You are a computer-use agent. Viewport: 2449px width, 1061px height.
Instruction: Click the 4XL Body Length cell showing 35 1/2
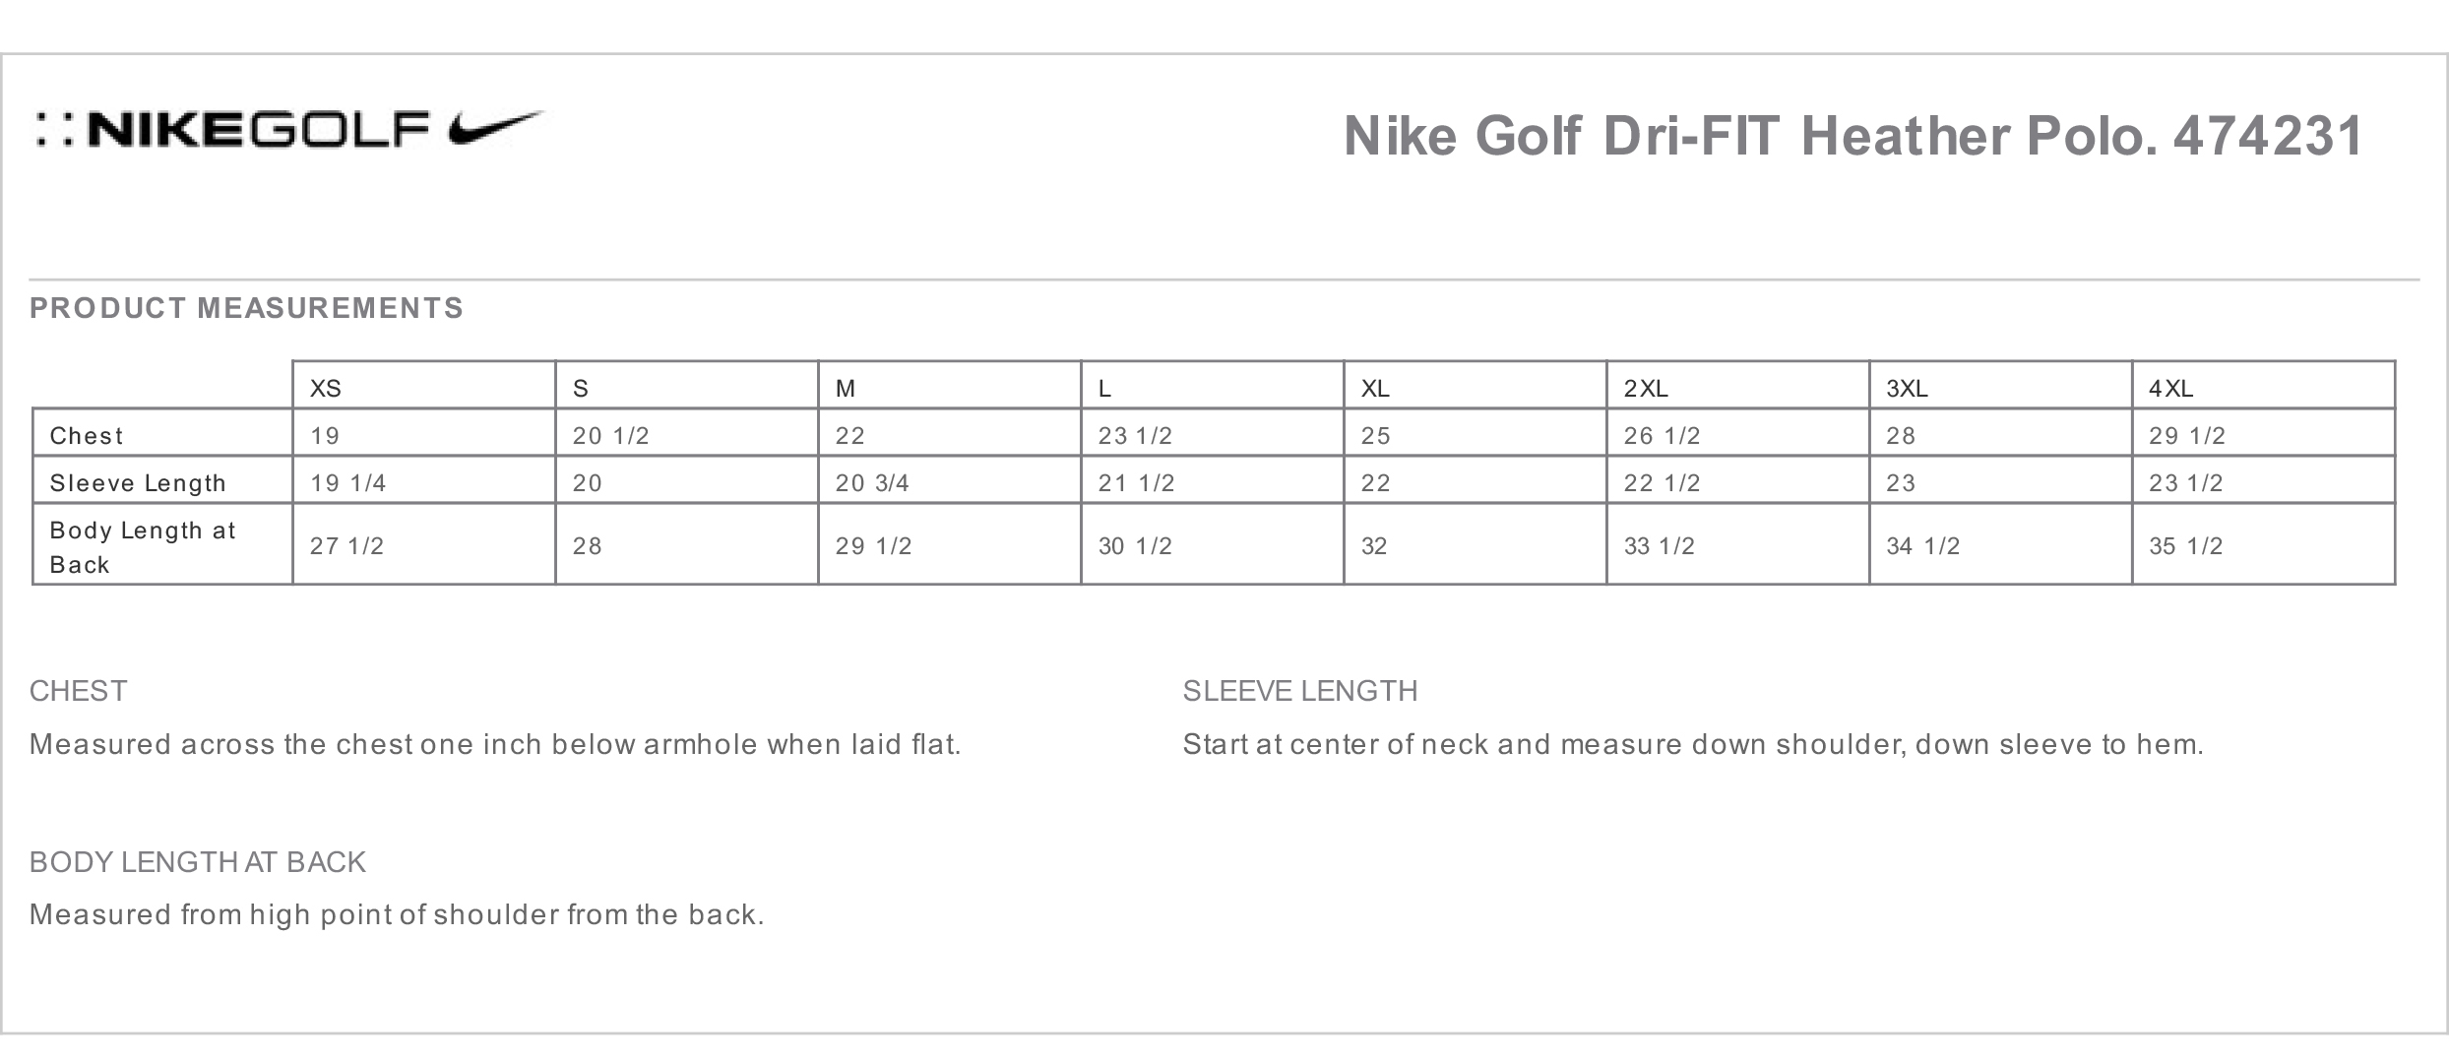pyautogui.click(x=2185, y=546)
